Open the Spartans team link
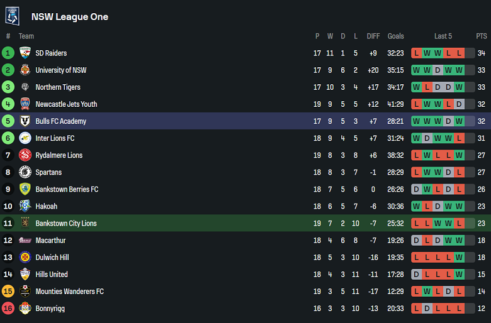The height and width of the screenshot is (323, 491). point(48,172)
